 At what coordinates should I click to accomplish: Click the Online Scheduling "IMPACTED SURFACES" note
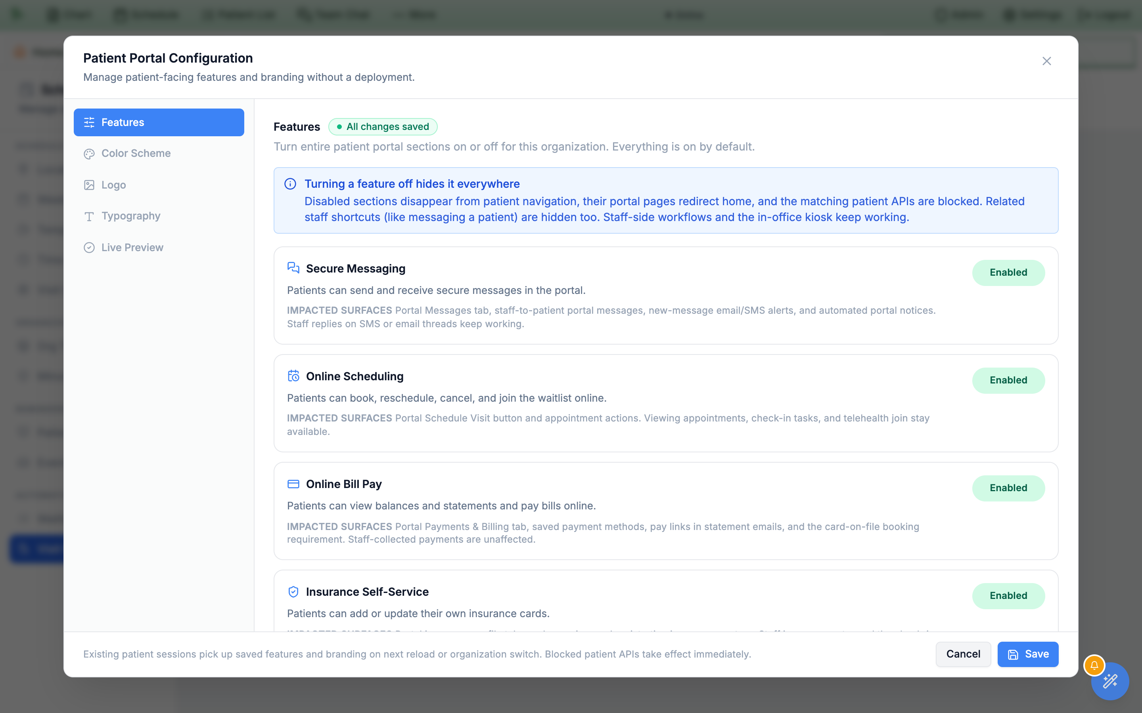[608, 425]
